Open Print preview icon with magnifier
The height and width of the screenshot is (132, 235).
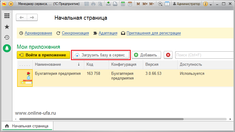pyautogui.click(x=100, y=4)
